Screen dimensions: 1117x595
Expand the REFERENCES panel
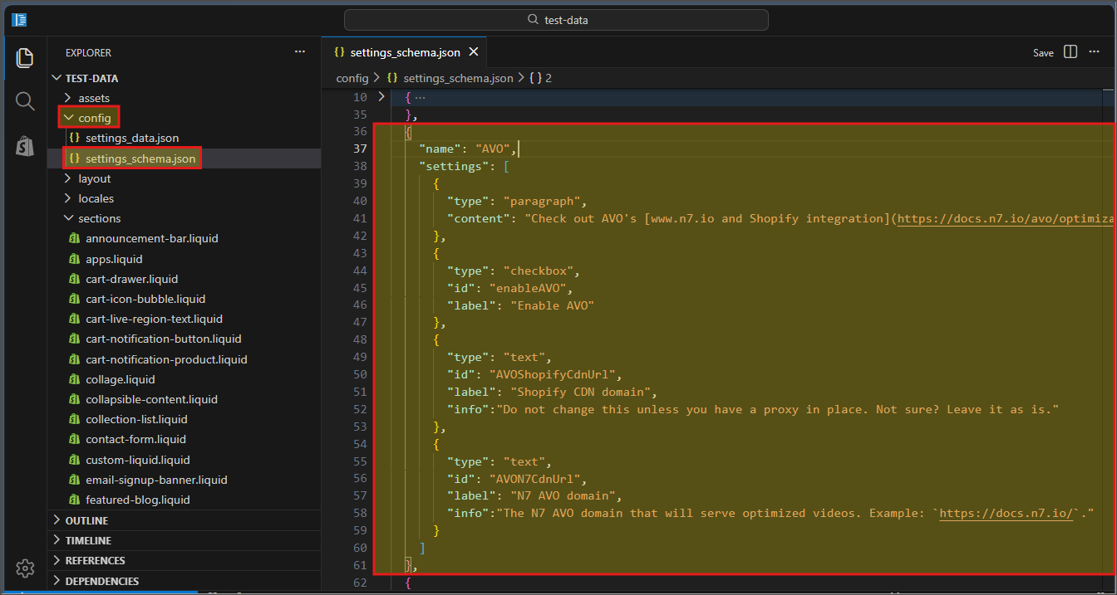point(185,560)
